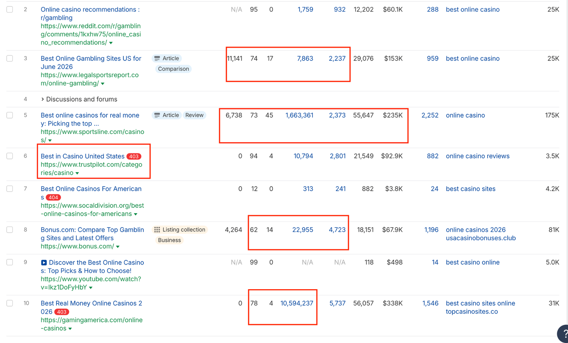Image resolution: width=568 pixels, height=343 pixels.
Task: Open 'Best Online Gambling Sites US for June 2026'
Action: pos(91,62)
